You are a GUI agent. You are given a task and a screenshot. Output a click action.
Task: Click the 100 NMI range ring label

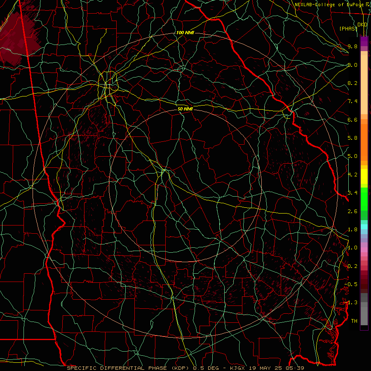point(185,33)
